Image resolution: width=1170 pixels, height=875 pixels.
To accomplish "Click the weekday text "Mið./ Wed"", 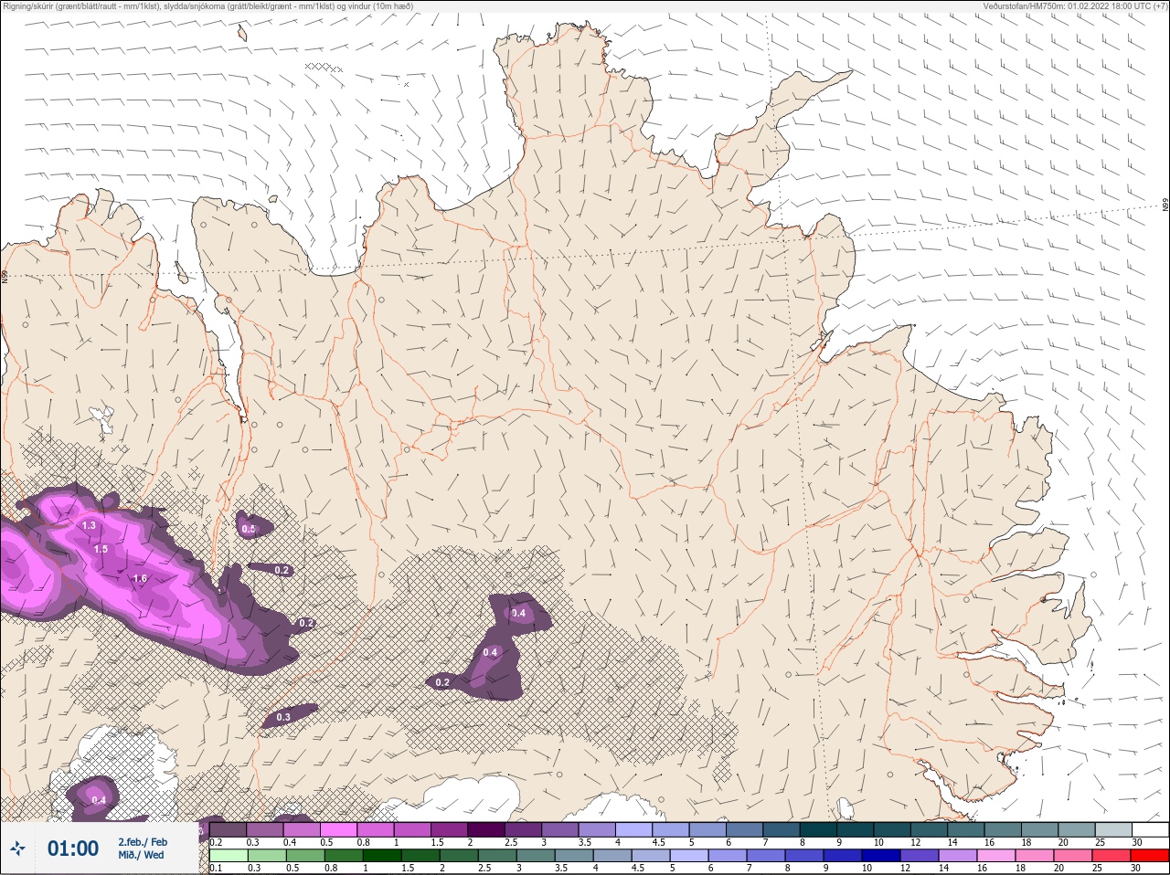I will (x=142, y=855).
